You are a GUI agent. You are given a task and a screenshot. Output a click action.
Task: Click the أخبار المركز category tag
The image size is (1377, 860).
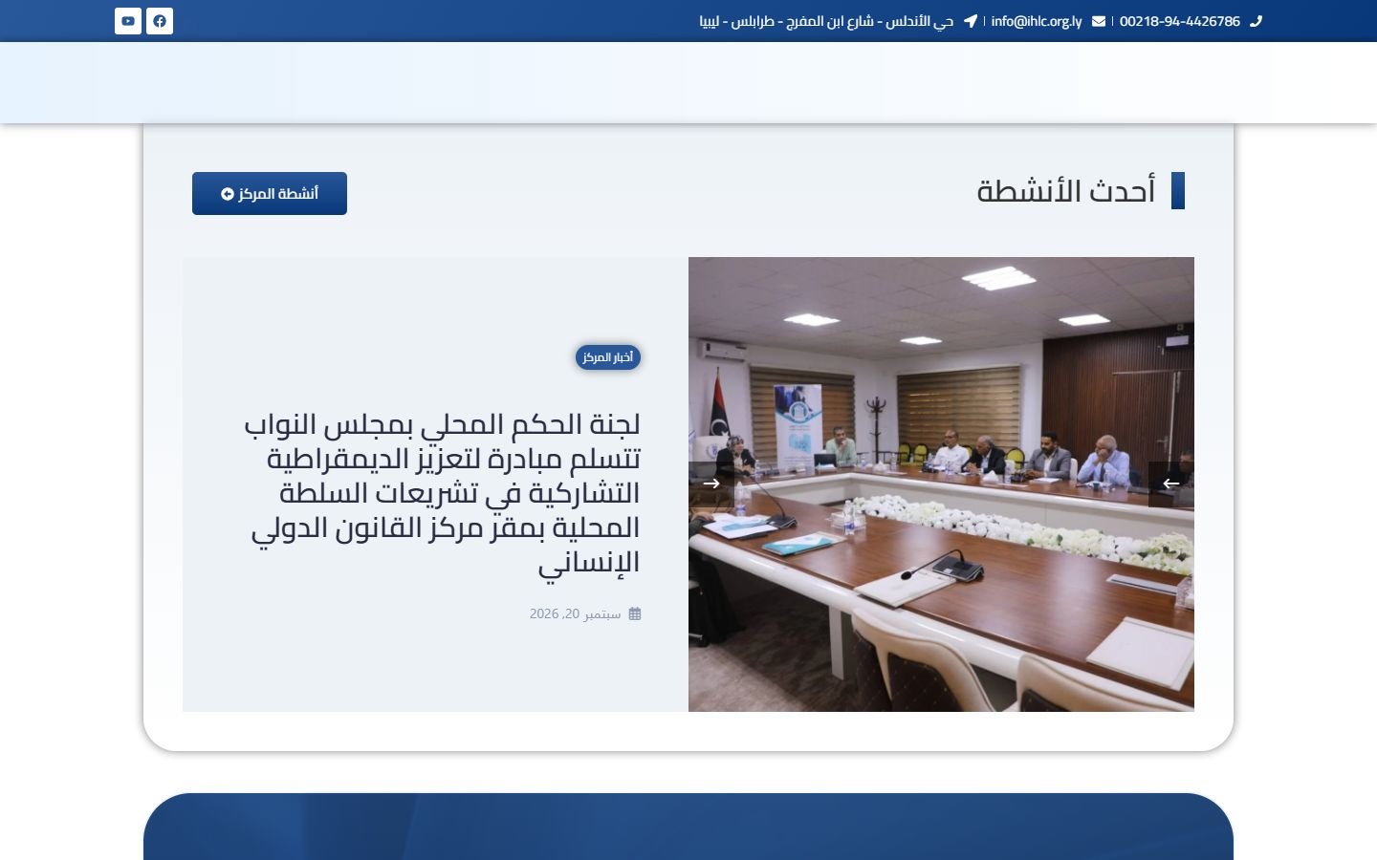608,357
